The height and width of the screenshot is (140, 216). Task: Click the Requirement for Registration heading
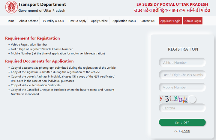(32, 38)
